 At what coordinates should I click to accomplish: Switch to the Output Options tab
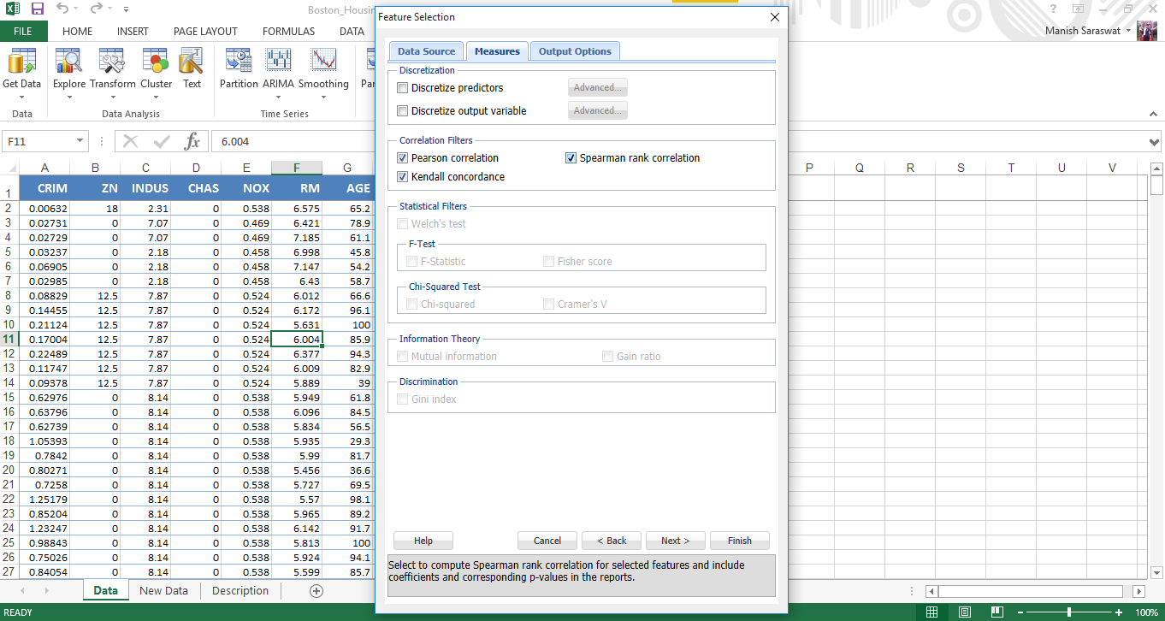[x=575, y=51]
